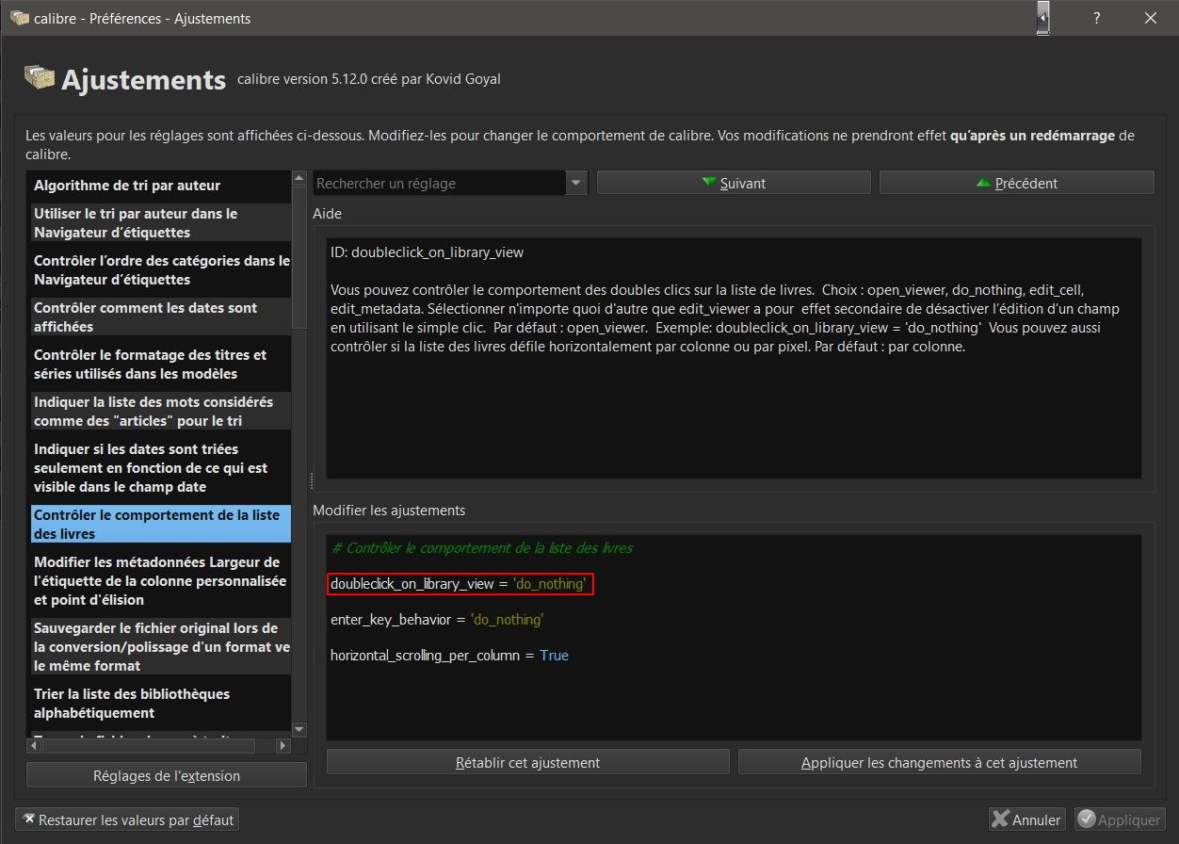Go to previous match with Précédent button
1179x844 pixels.
pos(1017,183)
